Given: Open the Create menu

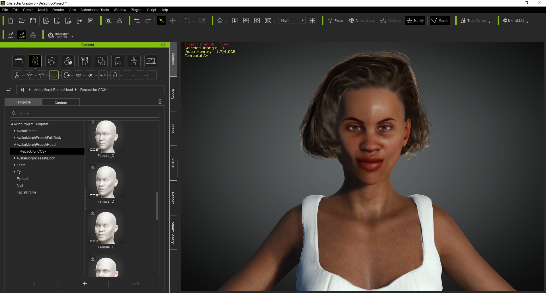Looking at the screenshot, I should pyautogui.click(x=28, y=10).
